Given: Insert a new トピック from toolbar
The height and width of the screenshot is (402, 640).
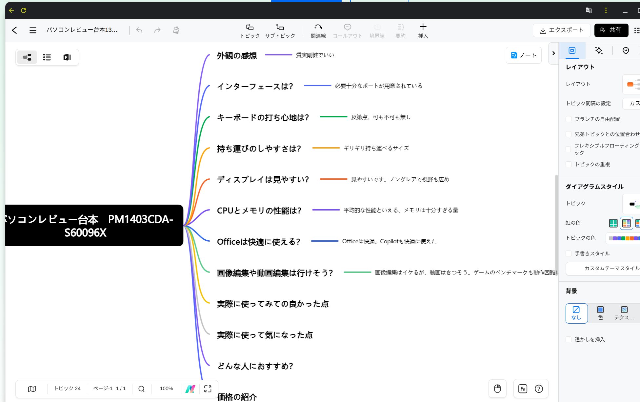Looking at the screenshot, I should 250,31.
